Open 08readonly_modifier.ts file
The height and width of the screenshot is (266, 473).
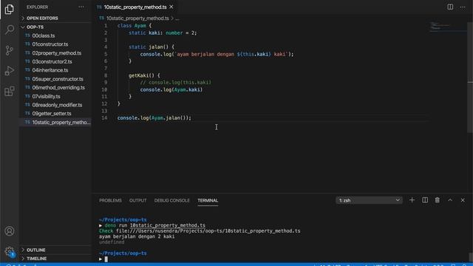55,105
